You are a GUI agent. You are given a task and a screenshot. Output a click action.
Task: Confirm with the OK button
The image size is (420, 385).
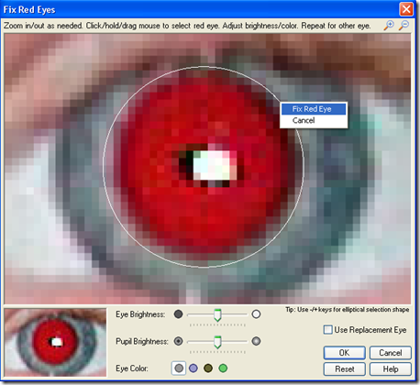(x=344, y=353)
